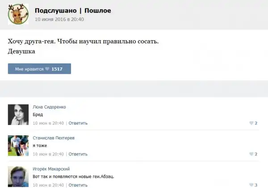Open Станислав Пехтерев's profile picture

pyautogui.click(x=18, y=145)
